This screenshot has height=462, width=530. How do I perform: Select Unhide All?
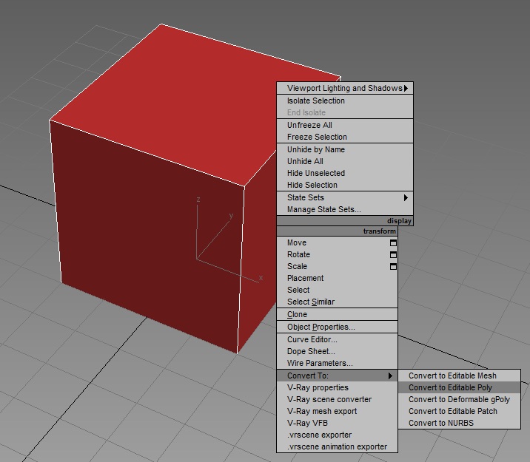pyautogui.click(x=345, y=161)
